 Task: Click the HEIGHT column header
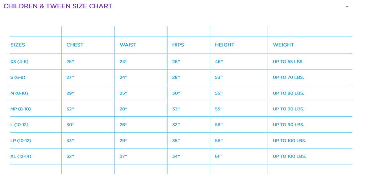click(225, 45)
